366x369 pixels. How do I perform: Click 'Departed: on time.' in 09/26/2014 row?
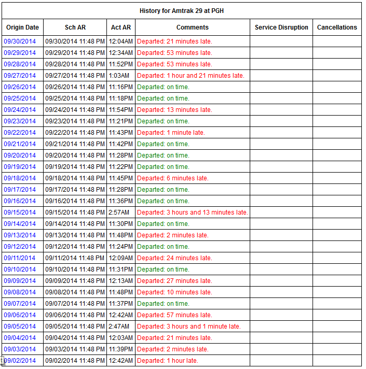pyautogui.click(x=163, y=87)
